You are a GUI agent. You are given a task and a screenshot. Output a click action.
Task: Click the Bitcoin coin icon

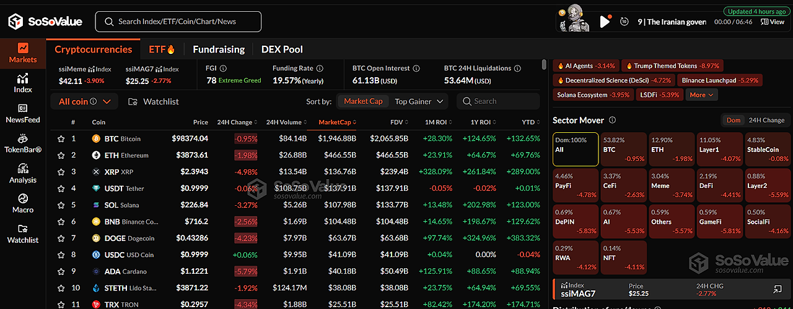(96, 138)
